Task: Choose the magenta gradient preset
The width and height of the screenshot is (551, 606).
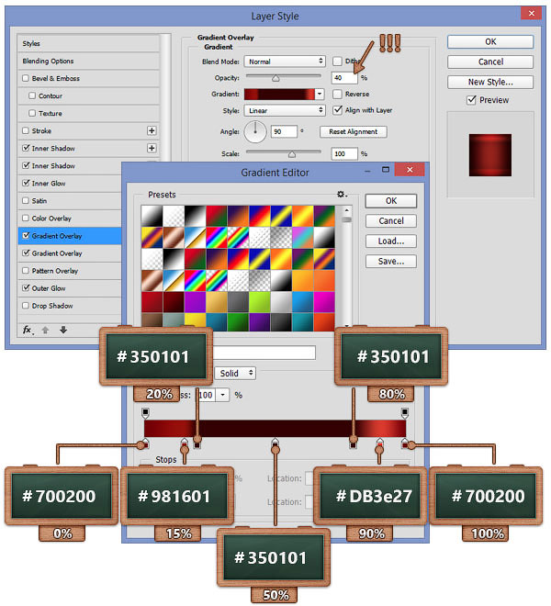Action: point(324,302)
